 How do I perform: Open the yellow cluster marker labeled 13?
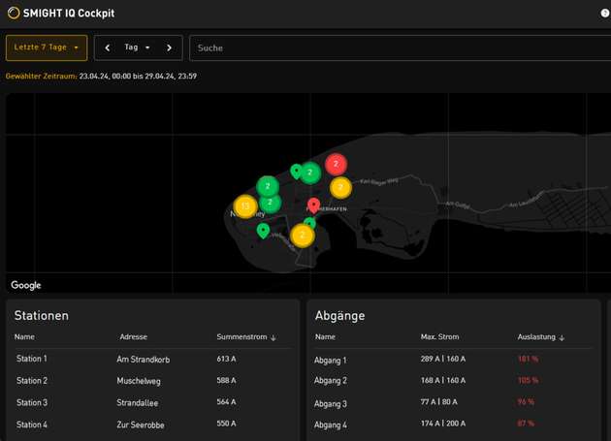[245, 206]
